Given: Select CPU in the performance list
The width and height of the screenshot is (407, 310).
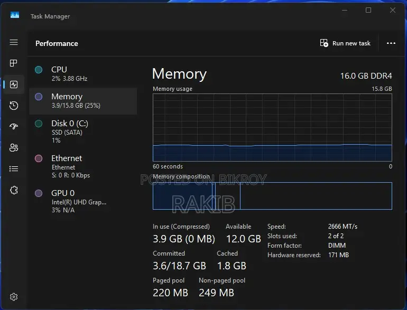Looking at the screenshot, I should (x=83, y=74).
